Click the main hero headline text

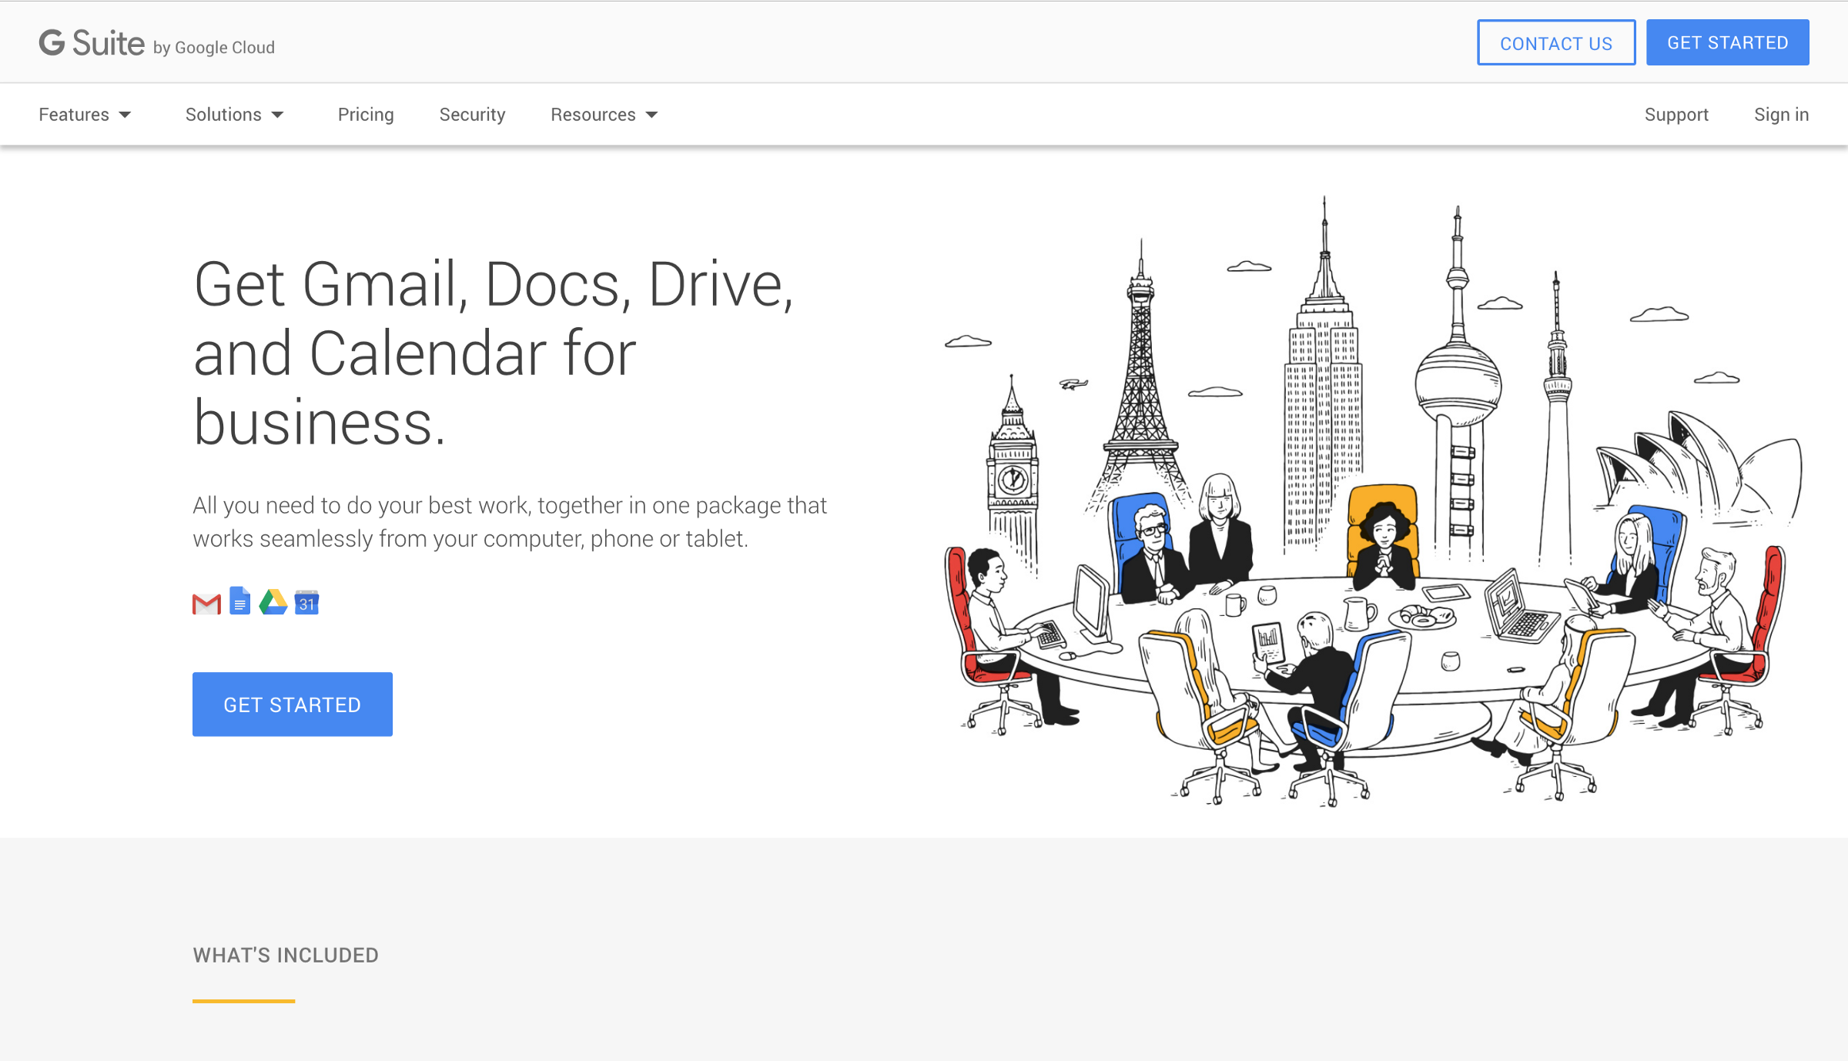click(x=493, y=353)
